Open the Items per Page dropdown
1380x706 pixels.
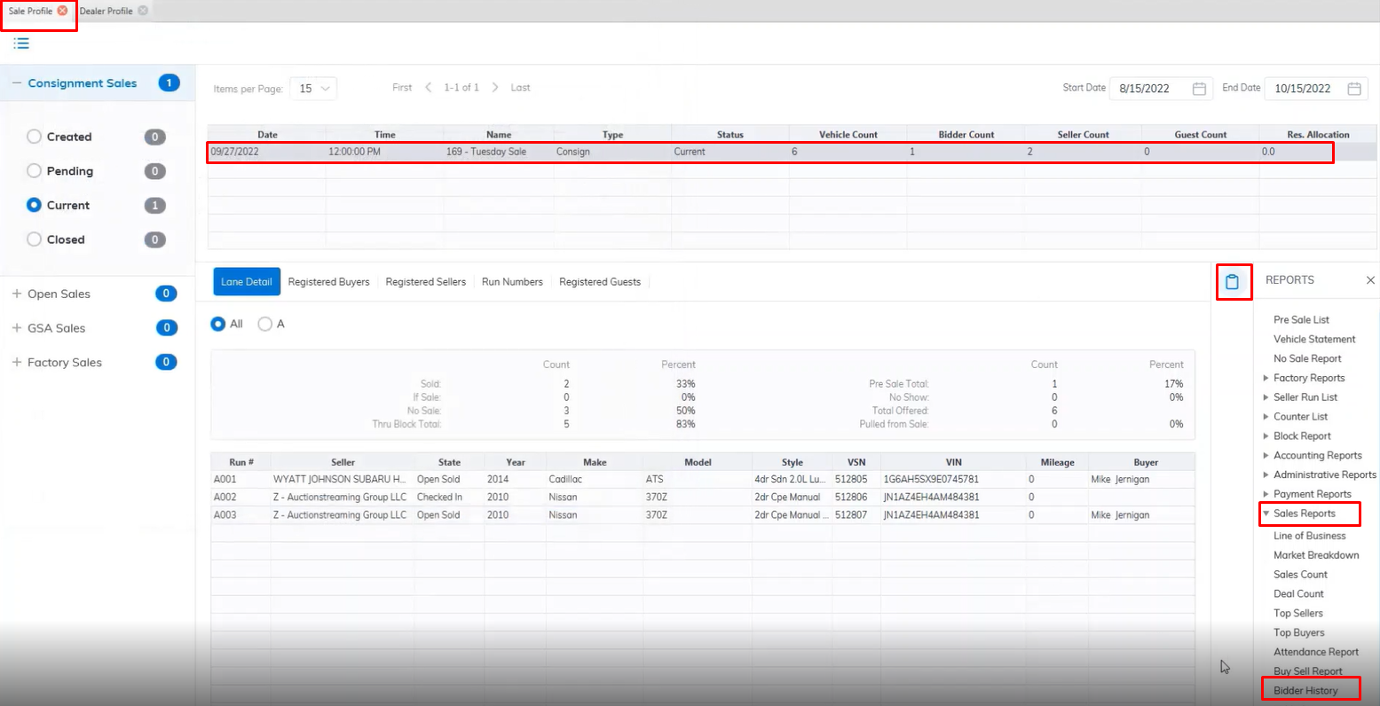[313, 89]
